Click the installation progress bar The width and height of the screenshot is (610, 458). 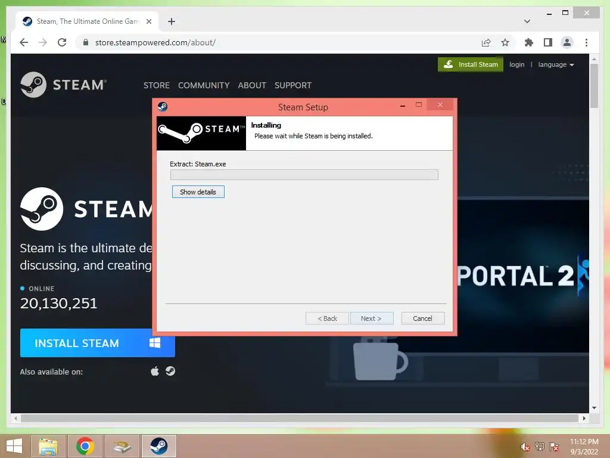click(304, 175)
